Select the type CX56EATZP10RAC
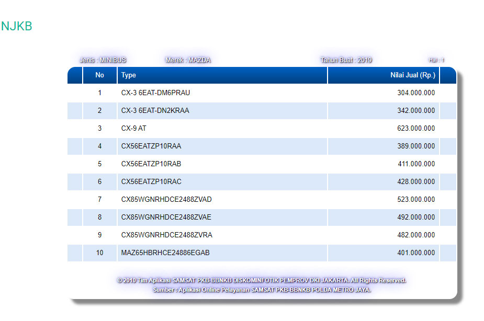This screenshot has height=321, width=484. (151, 182)
